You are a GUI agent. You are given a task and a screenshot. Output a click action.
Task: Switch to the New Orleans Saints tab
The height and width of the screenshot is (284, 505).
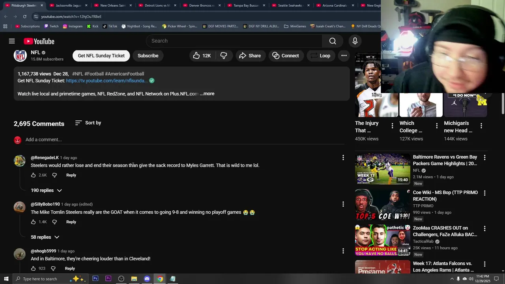click(x=112, y=6)
